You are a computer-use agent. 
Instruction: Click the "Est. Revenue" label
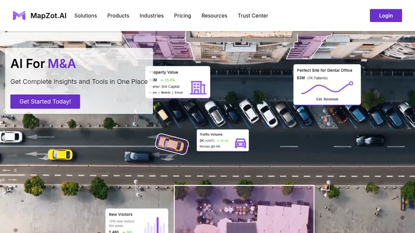(x=327, y=99)
